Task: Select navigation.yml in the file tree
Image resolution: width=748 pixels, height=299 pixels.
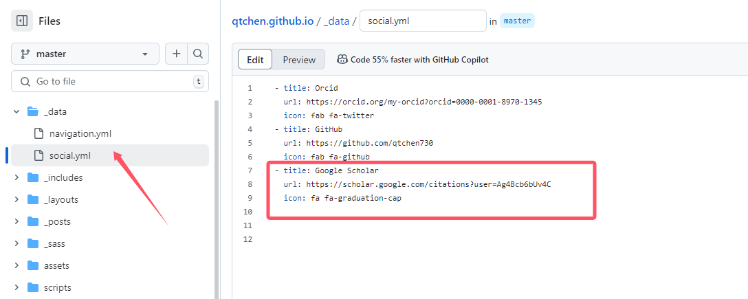Action: point(80,133)
